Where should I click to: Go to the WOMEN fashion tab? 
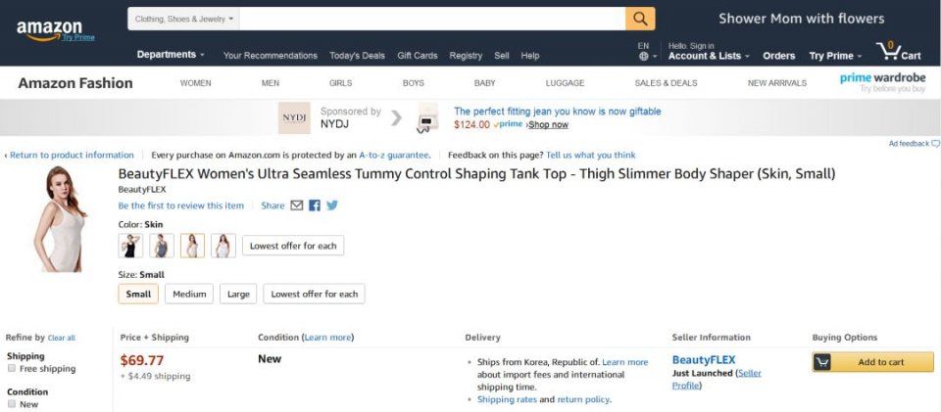click(x=195, y=83)
